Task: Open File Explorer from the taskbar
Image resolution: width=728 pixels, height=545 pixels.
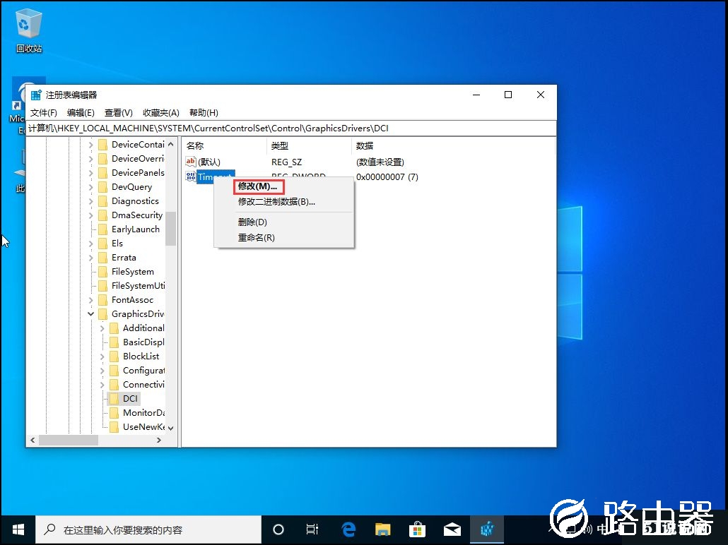Action: (x=383, y=529)
